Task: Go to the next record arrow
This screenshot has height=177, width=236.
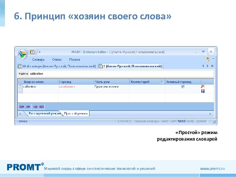Action: (x=35, y=107)
